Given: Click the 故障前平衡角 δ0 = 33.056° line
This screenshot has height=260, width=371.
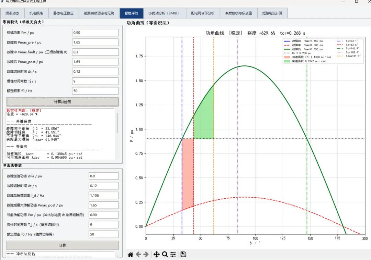Looking at the screenshot, I should [x=33, y=128].
